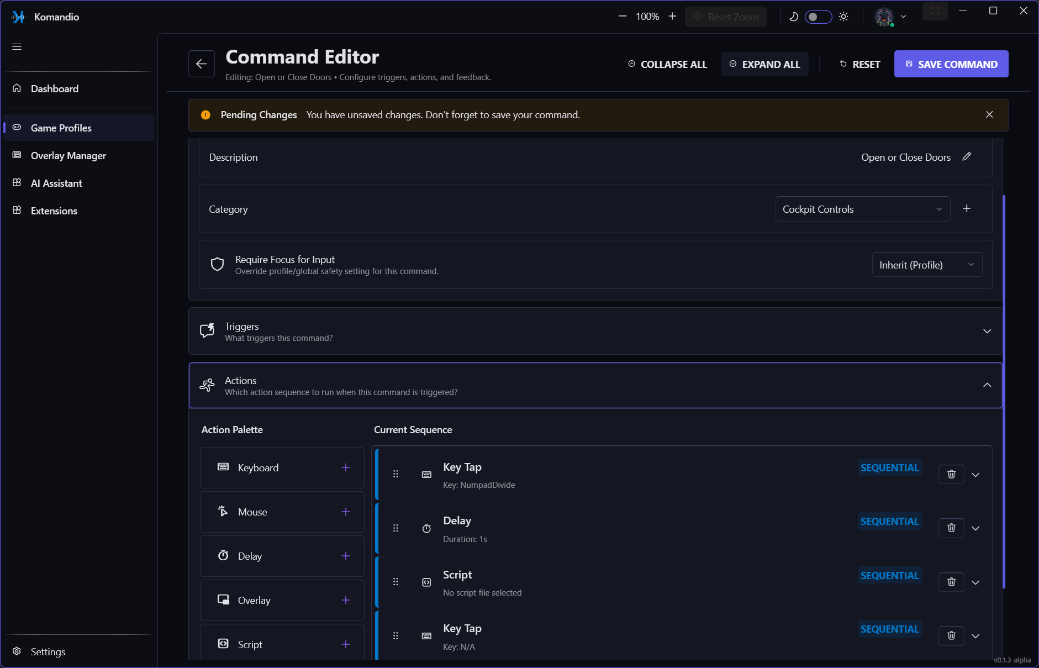This screenshot has width=1039, height=668.
Task: Delete the Delay action via its trash icon
Action: [951, 528]
